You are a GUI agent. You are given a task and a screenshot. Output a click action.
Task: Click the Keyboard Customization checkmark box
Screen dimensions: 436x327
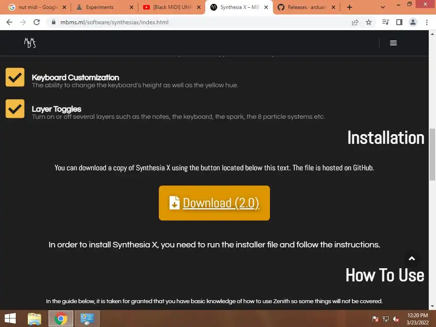point(15,77)
